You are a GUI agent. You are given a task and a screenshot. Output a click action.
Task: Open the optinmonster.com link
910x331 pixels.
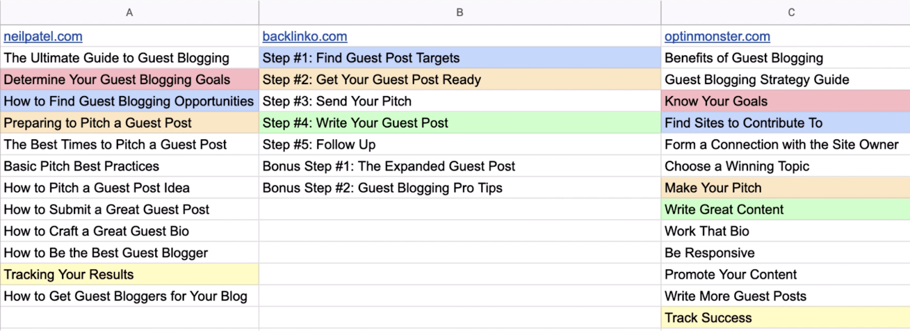point(717,36)
